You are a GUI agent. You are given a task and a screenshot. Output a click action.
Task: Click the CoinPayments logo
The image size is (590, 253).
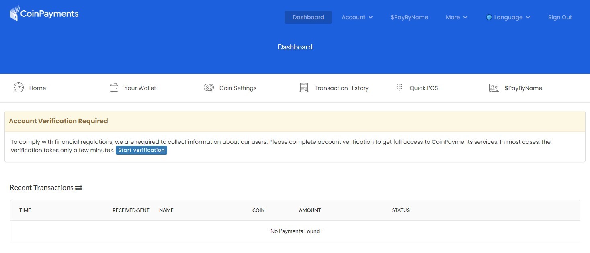tap(43, 13)
